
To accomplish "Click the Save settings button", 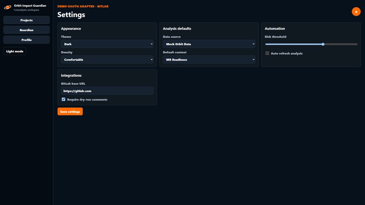I will [70, 111].
